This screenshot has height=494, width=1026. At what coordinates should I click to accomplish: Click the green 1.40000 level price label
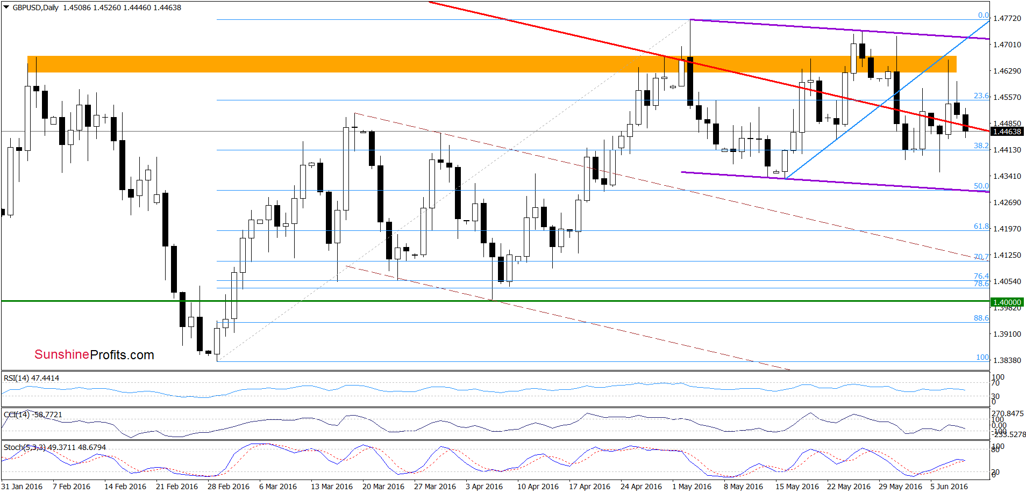coord(1007,302)
